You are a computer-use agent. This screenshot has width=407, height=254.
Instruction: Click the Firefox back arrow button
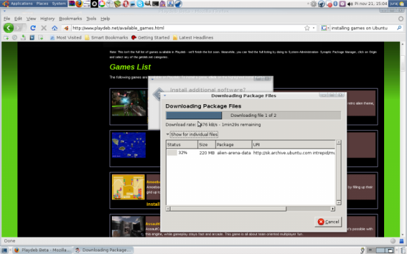8,28
